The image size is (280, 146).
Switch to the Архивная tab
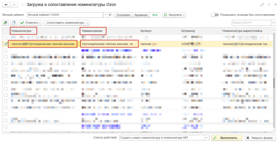coord(141,15)
